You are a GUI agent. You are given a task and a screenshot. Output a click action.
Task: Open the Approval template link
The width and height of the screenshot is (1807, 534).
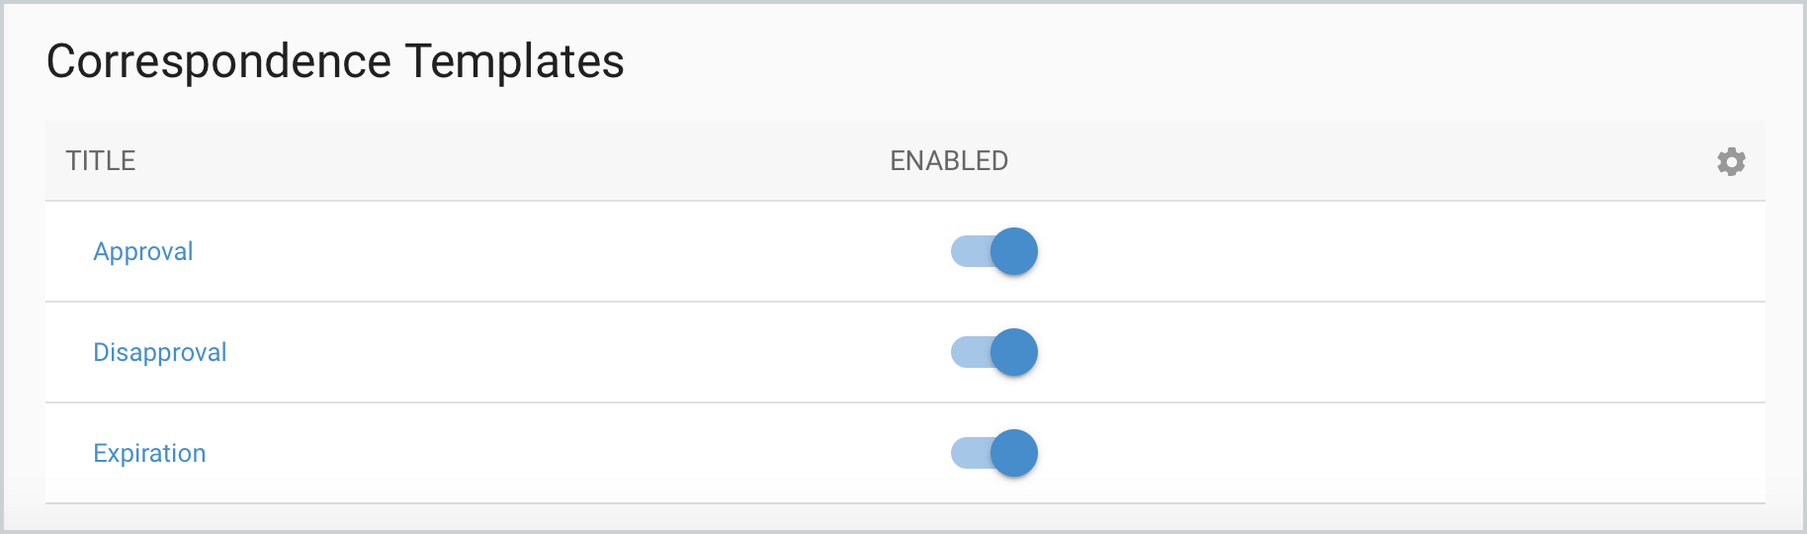(143, 251)
